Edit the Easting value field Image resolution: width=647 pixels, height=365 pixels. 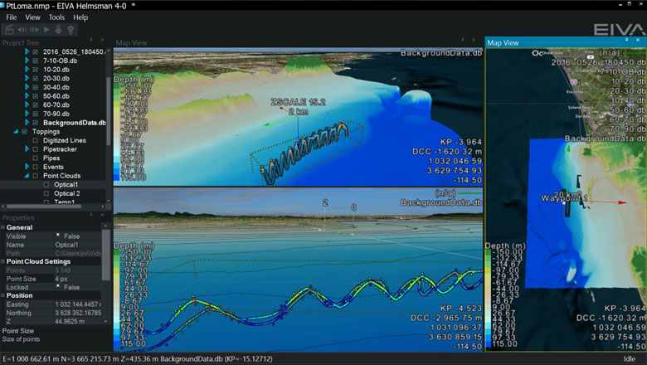(x=78, y=304)
